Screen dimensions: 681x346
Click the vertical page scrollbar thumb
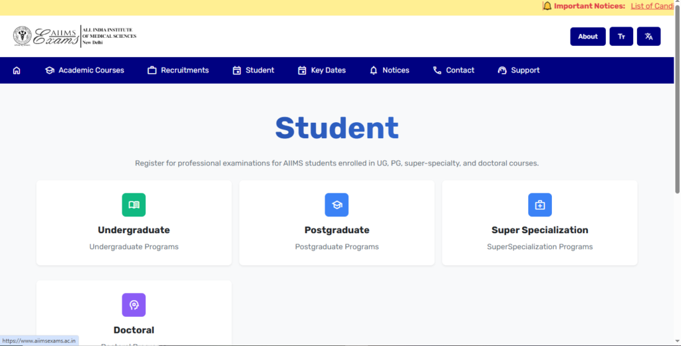tap(677, 98)
